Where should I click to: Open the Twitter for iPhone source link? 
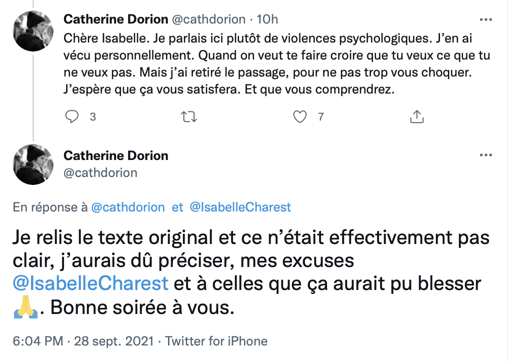(x=216, y=341)
